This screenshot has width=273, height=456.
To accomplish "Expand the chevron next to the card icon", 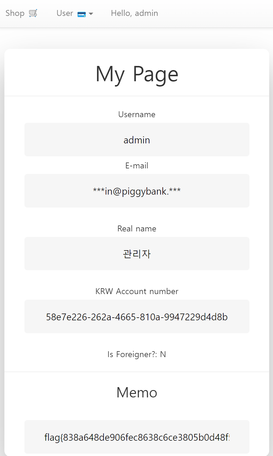I will click(90, 14).
